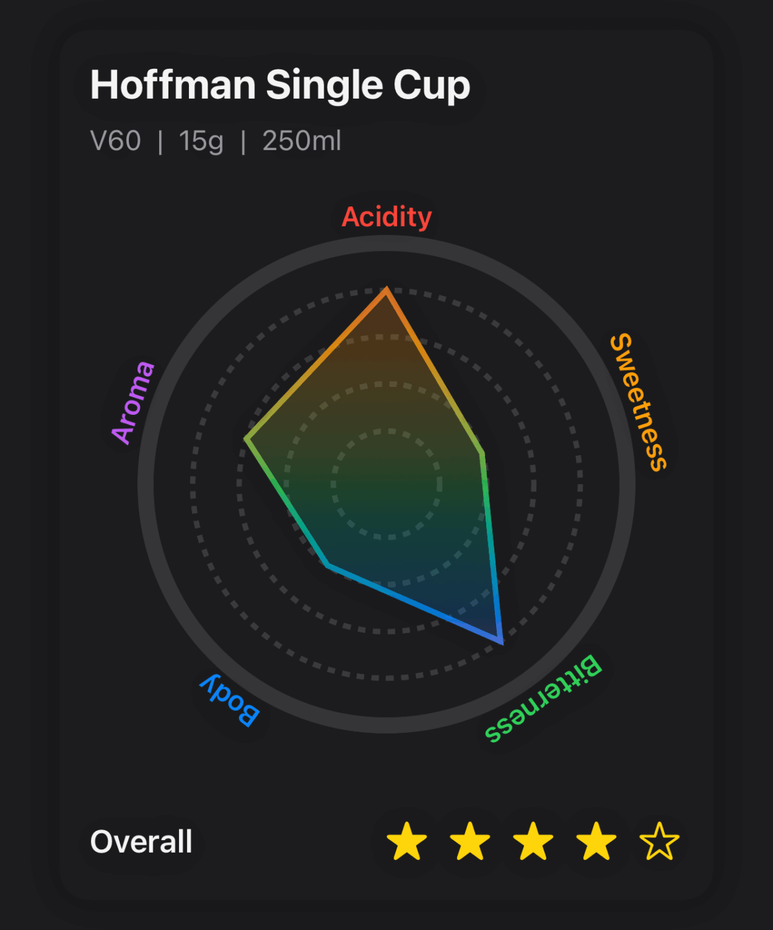Image resolution: width=773 pixels, height=930 pixels.
Task: Select the Aroma vertex of the polygon
Action: click(246, 438)
